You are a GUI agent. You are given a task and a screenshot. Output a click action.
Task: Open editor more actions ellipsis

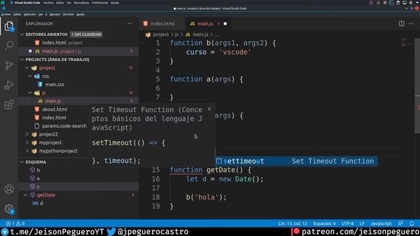pos(411,24)
